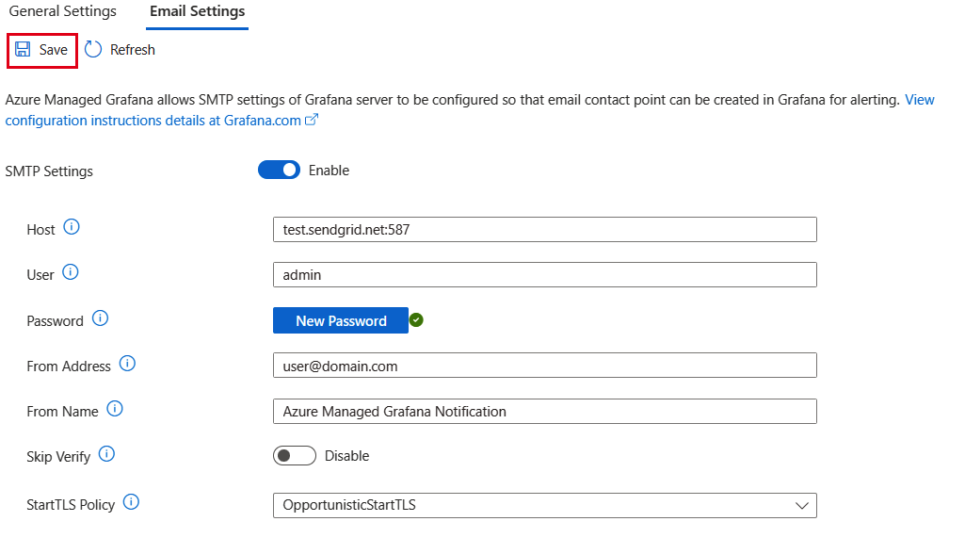Click the info icon beside From Name
Viewport: 965px width, 554px height.
coord(115,409)
